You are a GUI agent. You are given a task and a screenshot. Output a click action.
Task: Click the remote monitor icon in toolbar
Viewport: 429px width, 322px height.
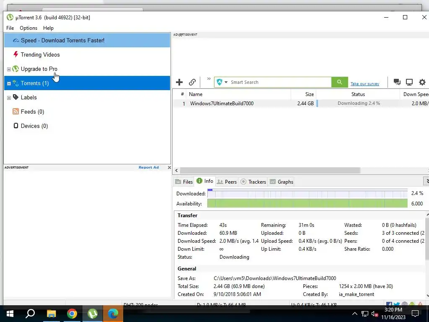click(x=409, y=82)
